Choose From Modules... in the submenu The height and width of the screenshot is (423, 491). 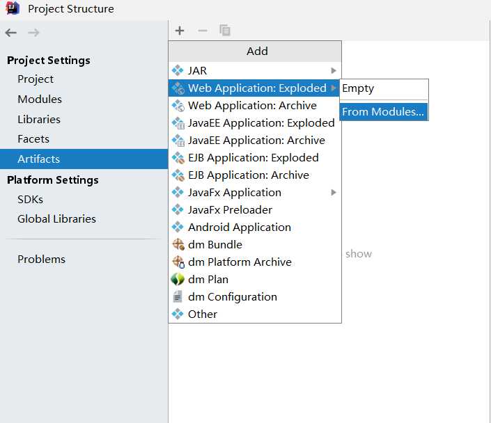(x=384, y=112)
